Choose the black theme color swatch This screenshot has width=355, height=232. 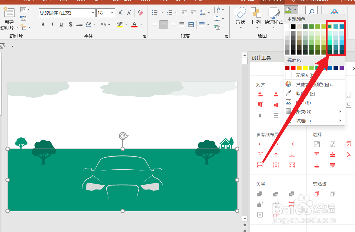coord(293,27)
